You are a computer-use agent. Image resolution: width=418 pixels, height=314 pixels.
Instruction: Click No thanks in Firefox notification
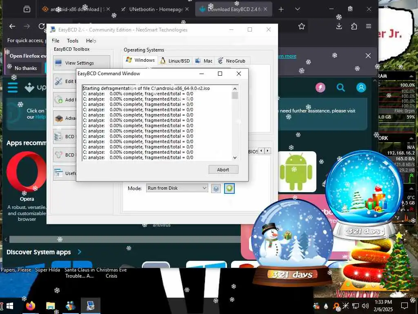pos(26,68)
